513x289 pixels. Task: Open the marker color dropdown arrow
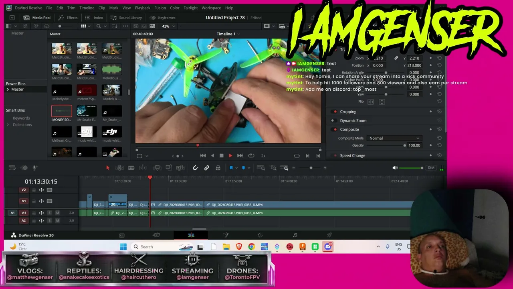click(249, 168)
